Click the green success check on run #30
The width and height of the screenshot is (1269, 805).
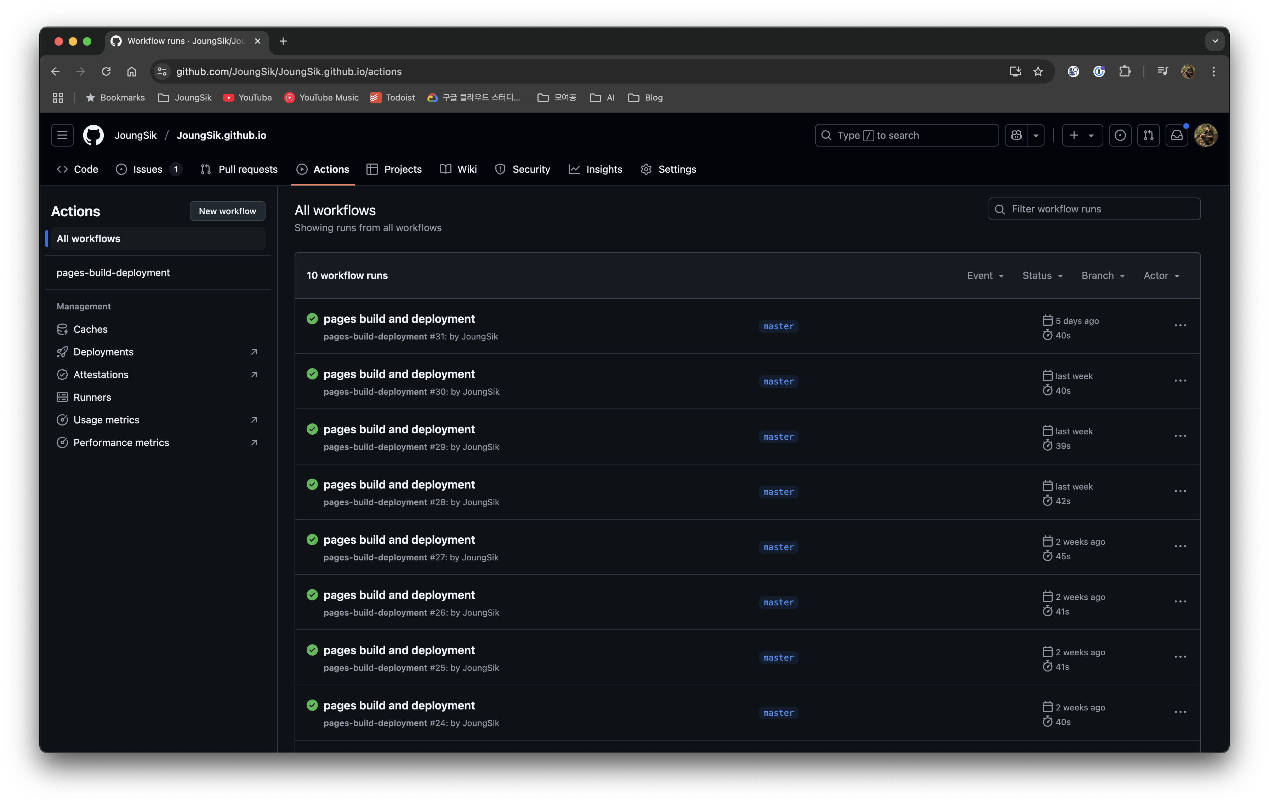coord(312,374)
